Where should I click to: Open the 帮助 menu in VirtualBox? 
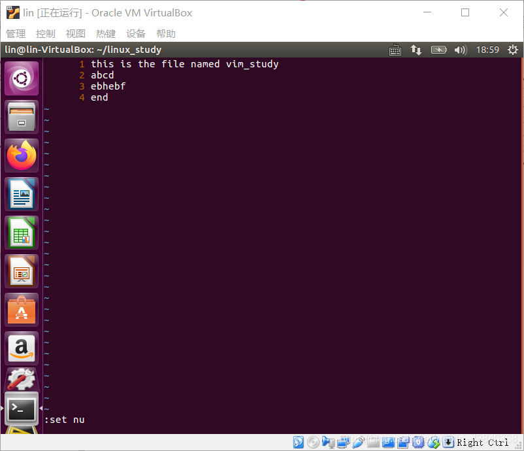click(x=166, y=33)
